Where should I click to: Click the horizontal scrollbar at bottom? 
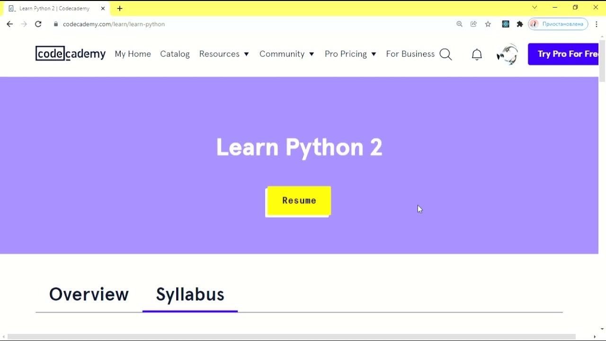[x=291, y=337]
